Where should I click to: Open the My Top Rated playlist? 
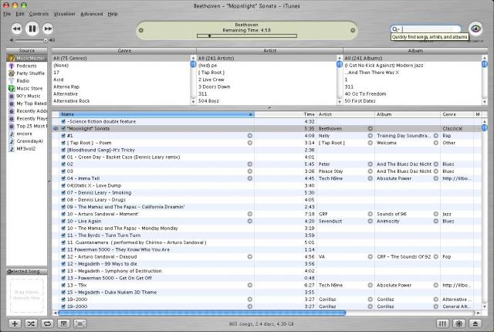[x=27, y=103]
